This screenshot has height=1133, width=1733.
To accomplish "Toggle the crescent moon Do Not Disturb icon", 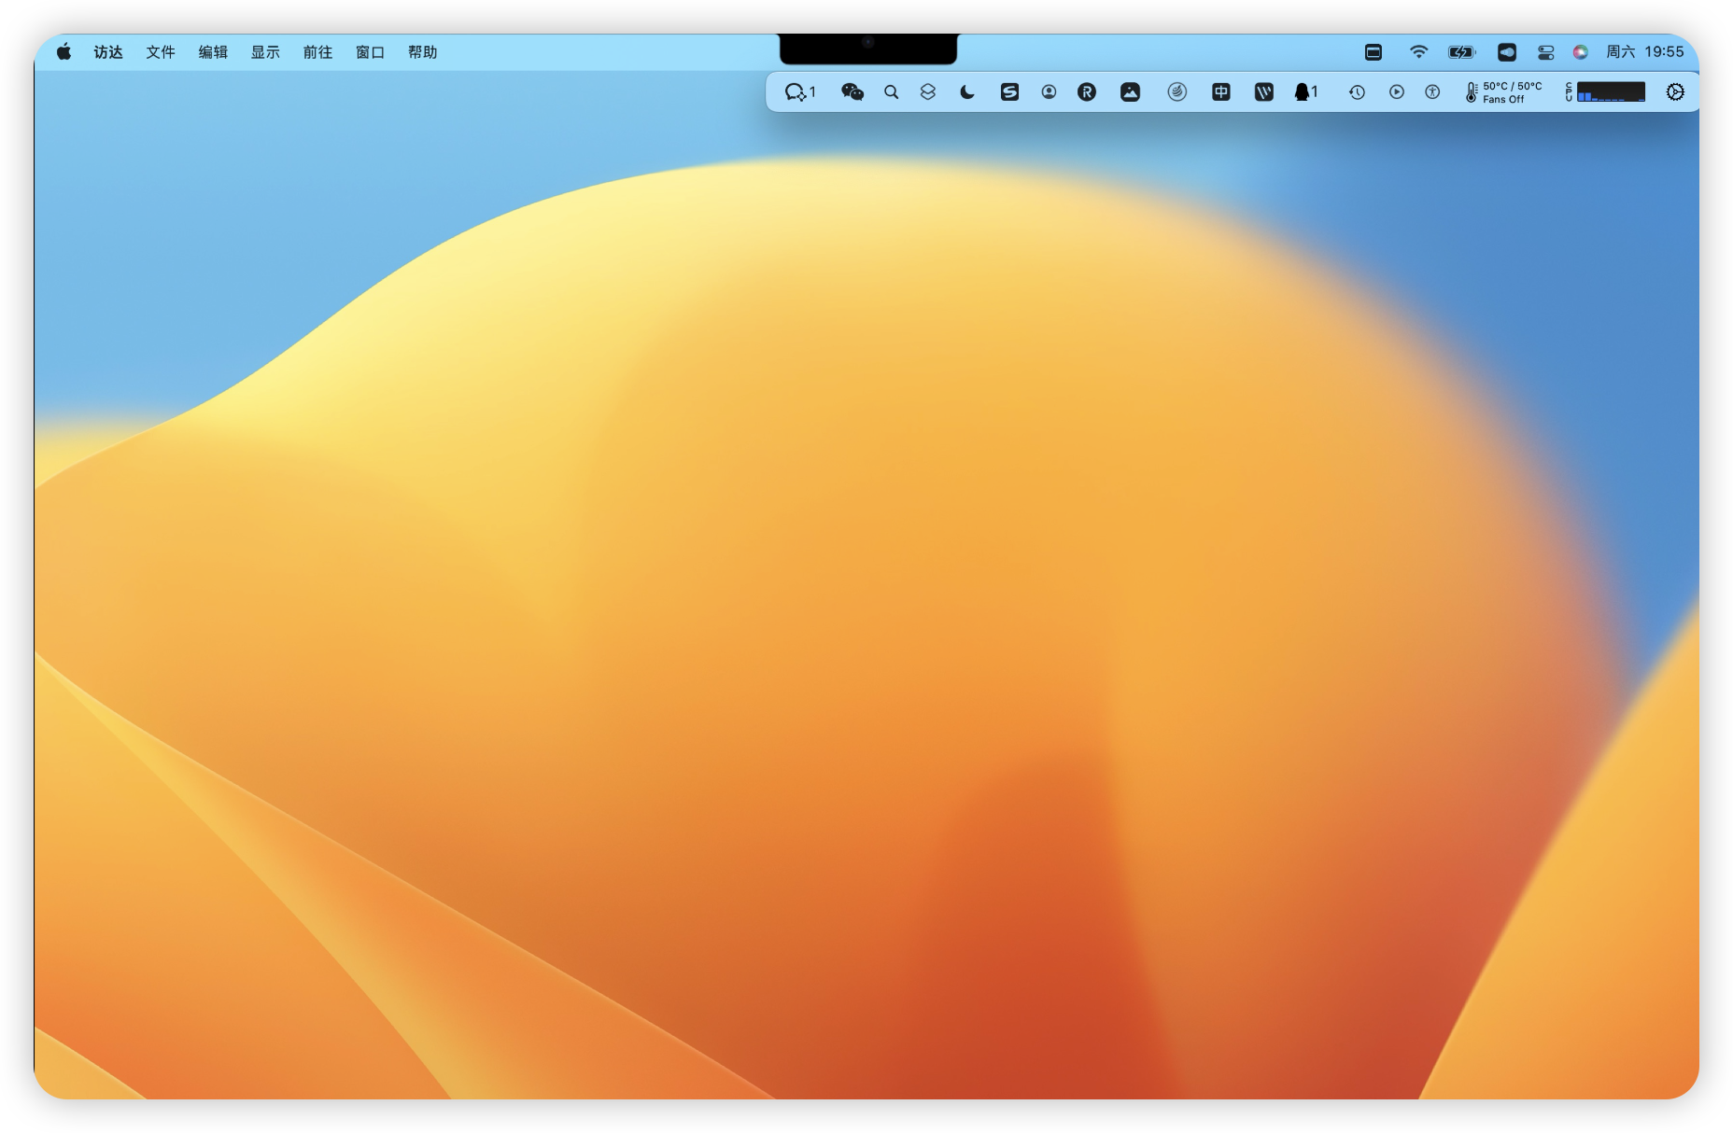I will tap(967, 91).
